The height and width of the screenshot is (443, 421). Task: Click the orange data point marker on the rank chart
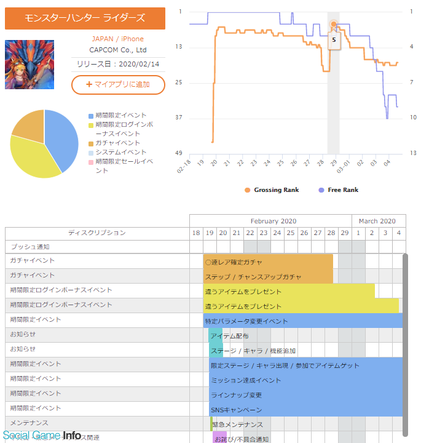point(334,24)
